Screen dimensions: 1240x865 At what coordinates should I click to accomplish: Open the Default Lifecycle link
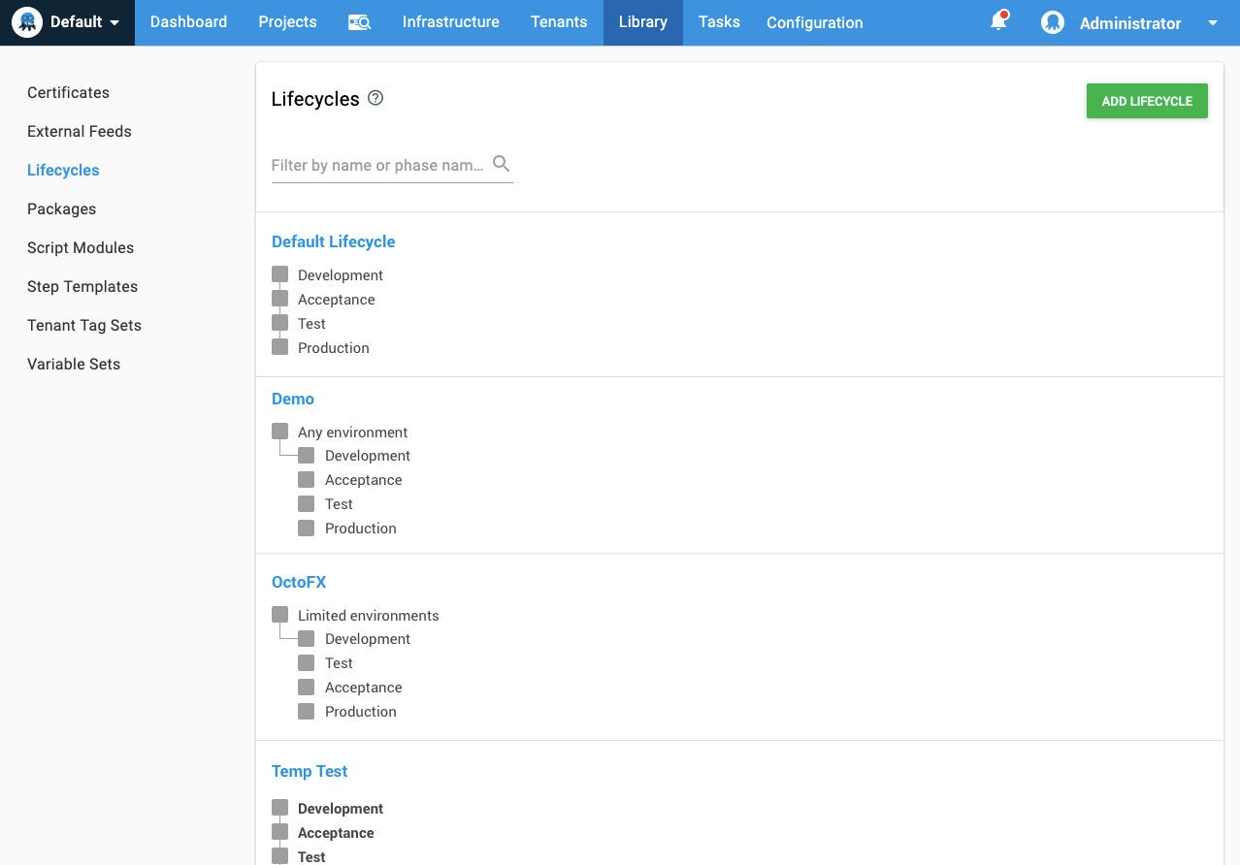click(333, 241)
